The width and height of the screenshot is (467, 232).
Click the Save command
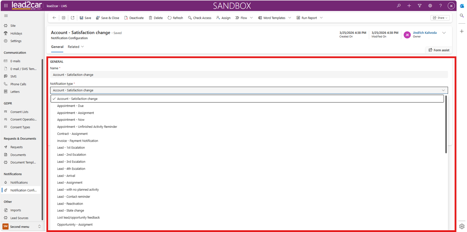[x=86, y=18]
